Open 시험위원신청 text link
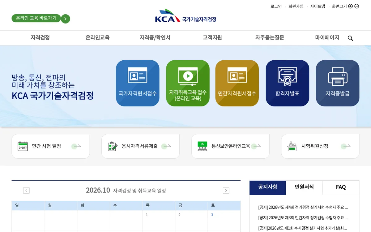Screen dimensions: 371x232 (315, 146)
